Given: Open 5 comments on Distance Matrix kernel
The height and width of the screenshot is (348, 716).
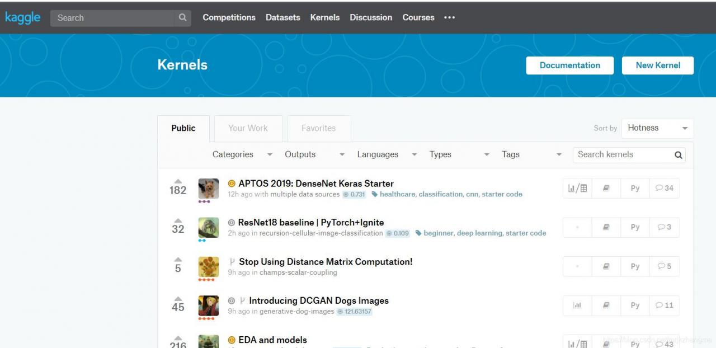Looking at the screenshot, I should (665, 266).
